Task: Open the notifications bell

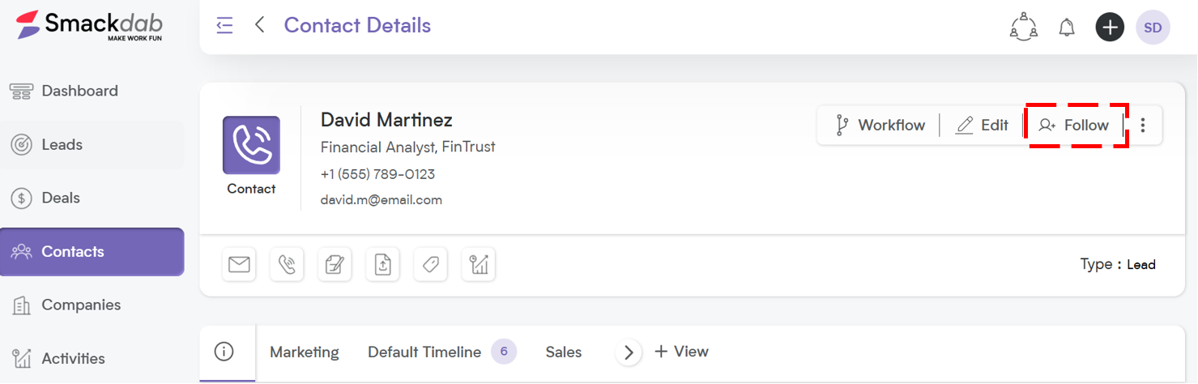Action: (1067, 27)
